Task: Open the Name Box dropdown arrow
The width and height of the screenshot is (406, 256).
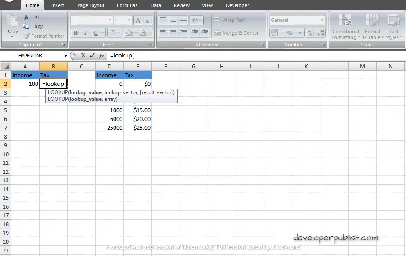Action: tap(65, 56)
